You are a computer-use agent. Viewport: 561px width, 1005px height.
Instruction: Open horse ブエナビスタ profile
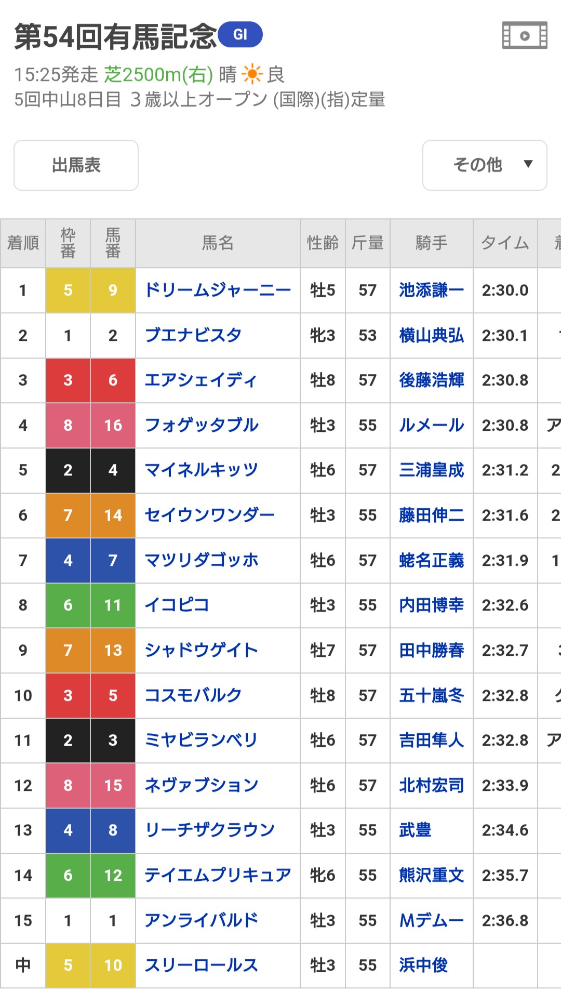coord(193,335)
